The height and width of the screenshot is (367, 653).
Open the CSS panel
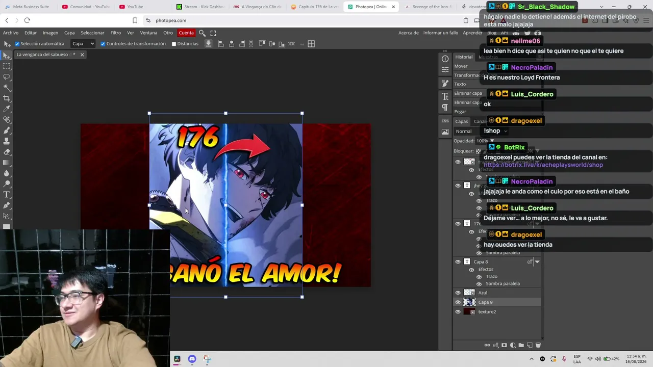coord(445,121)
